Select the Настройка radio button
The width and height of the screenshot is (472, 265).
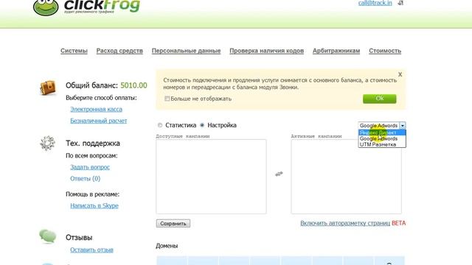202,125
